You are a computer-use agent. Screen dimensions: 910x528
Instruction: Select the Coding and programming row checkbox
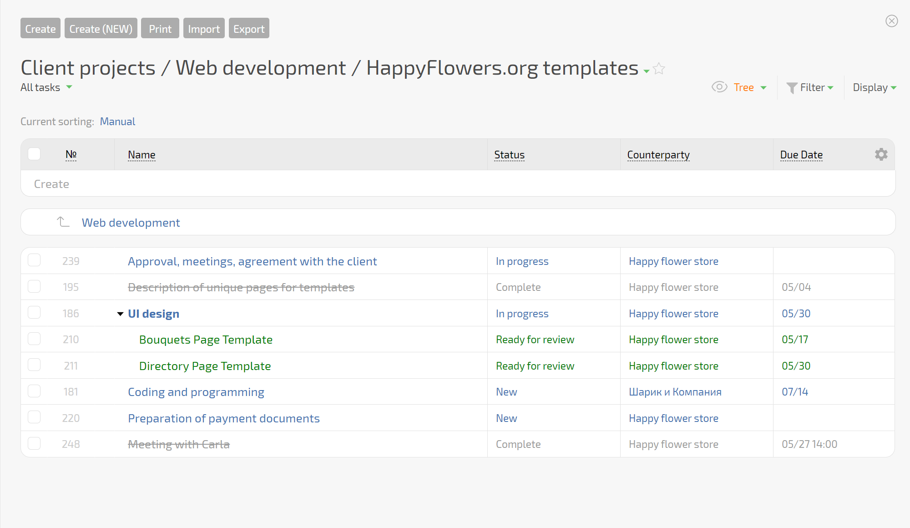pyautogui.click(x=34, y=391)
